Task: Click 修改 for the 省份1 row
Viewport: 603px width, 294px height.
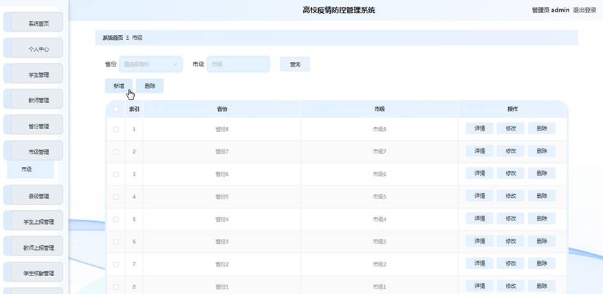Action: [x=510, y=286]
